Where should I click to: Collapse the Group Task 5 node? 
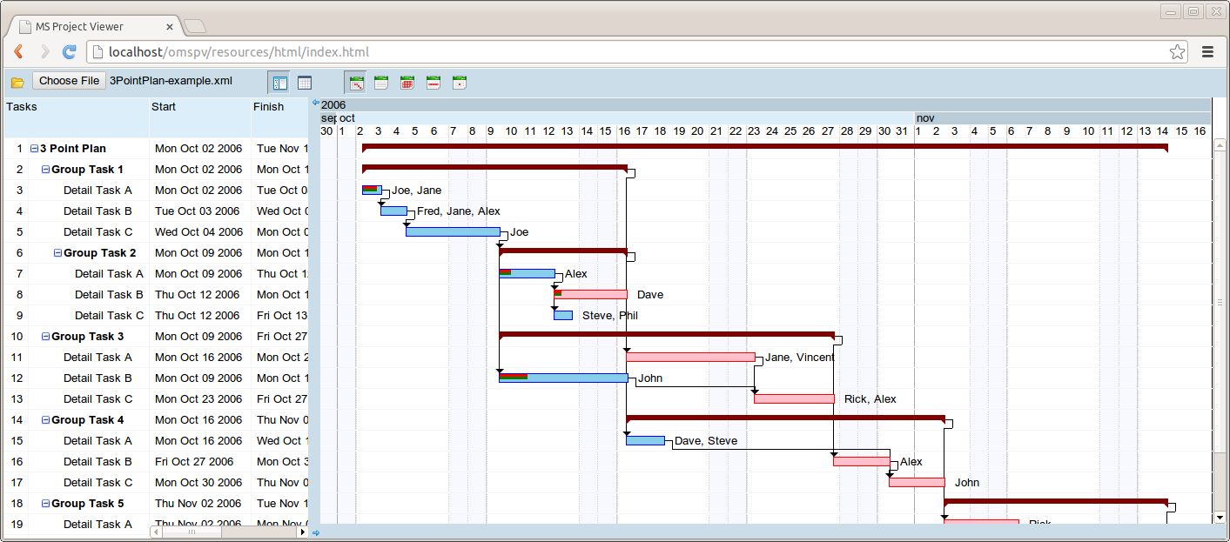tap(46, 504)
